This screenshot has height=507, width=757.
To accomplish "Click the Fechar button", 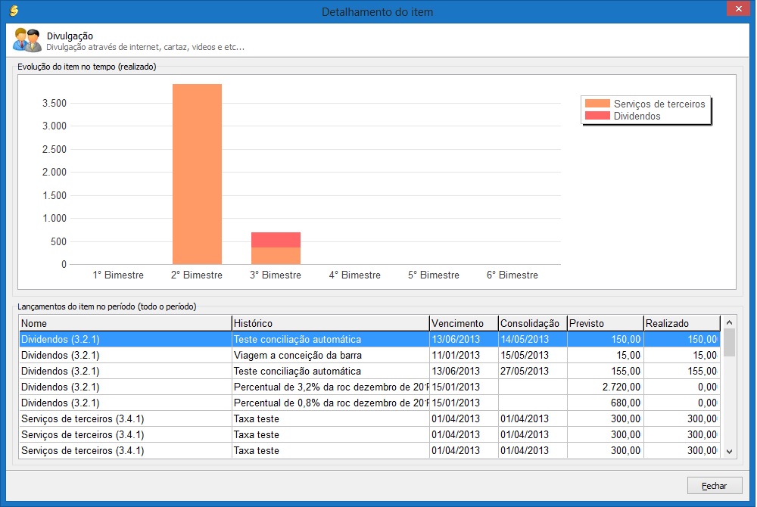I will pos(714,486).
